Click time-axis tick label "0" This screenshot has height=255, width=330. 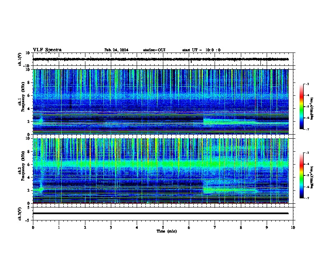coord(33,227)
